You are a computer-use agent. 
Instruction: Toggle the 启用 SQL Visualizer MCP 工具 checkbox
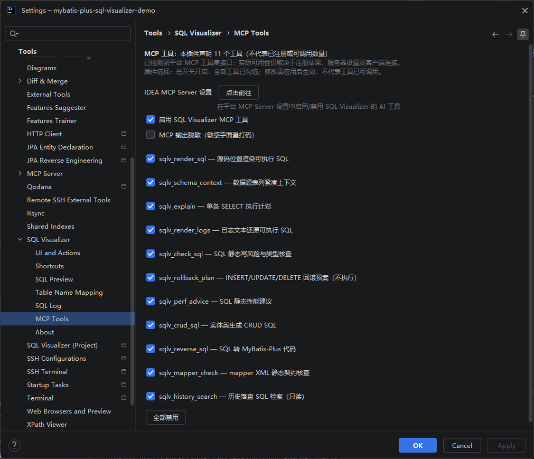[x=150, y=120]
